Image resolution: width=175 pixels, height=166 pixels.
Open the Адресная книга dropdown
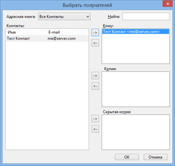(64, 17)
